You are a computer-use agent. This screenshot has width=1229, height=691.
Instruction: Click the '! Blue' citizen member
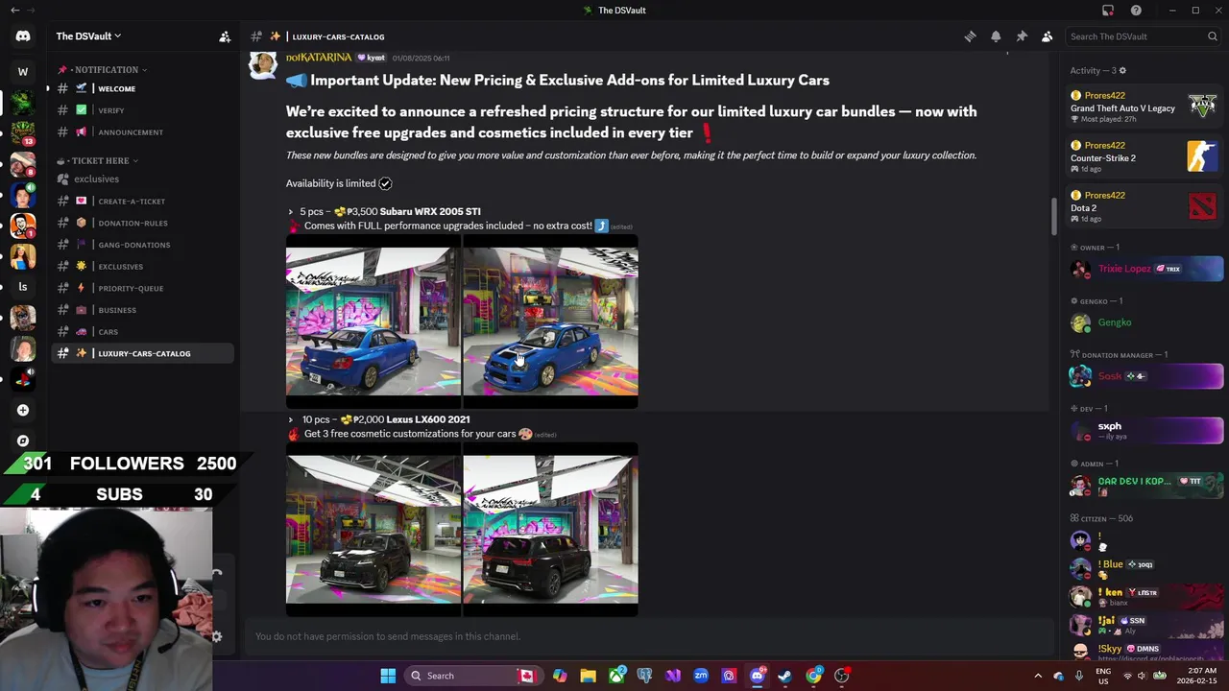pos(1145,567)
